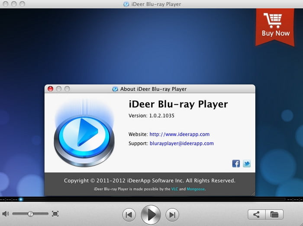
Task: Visit the http://www.ideerapp.com website link
Action: tap(179, 134)
